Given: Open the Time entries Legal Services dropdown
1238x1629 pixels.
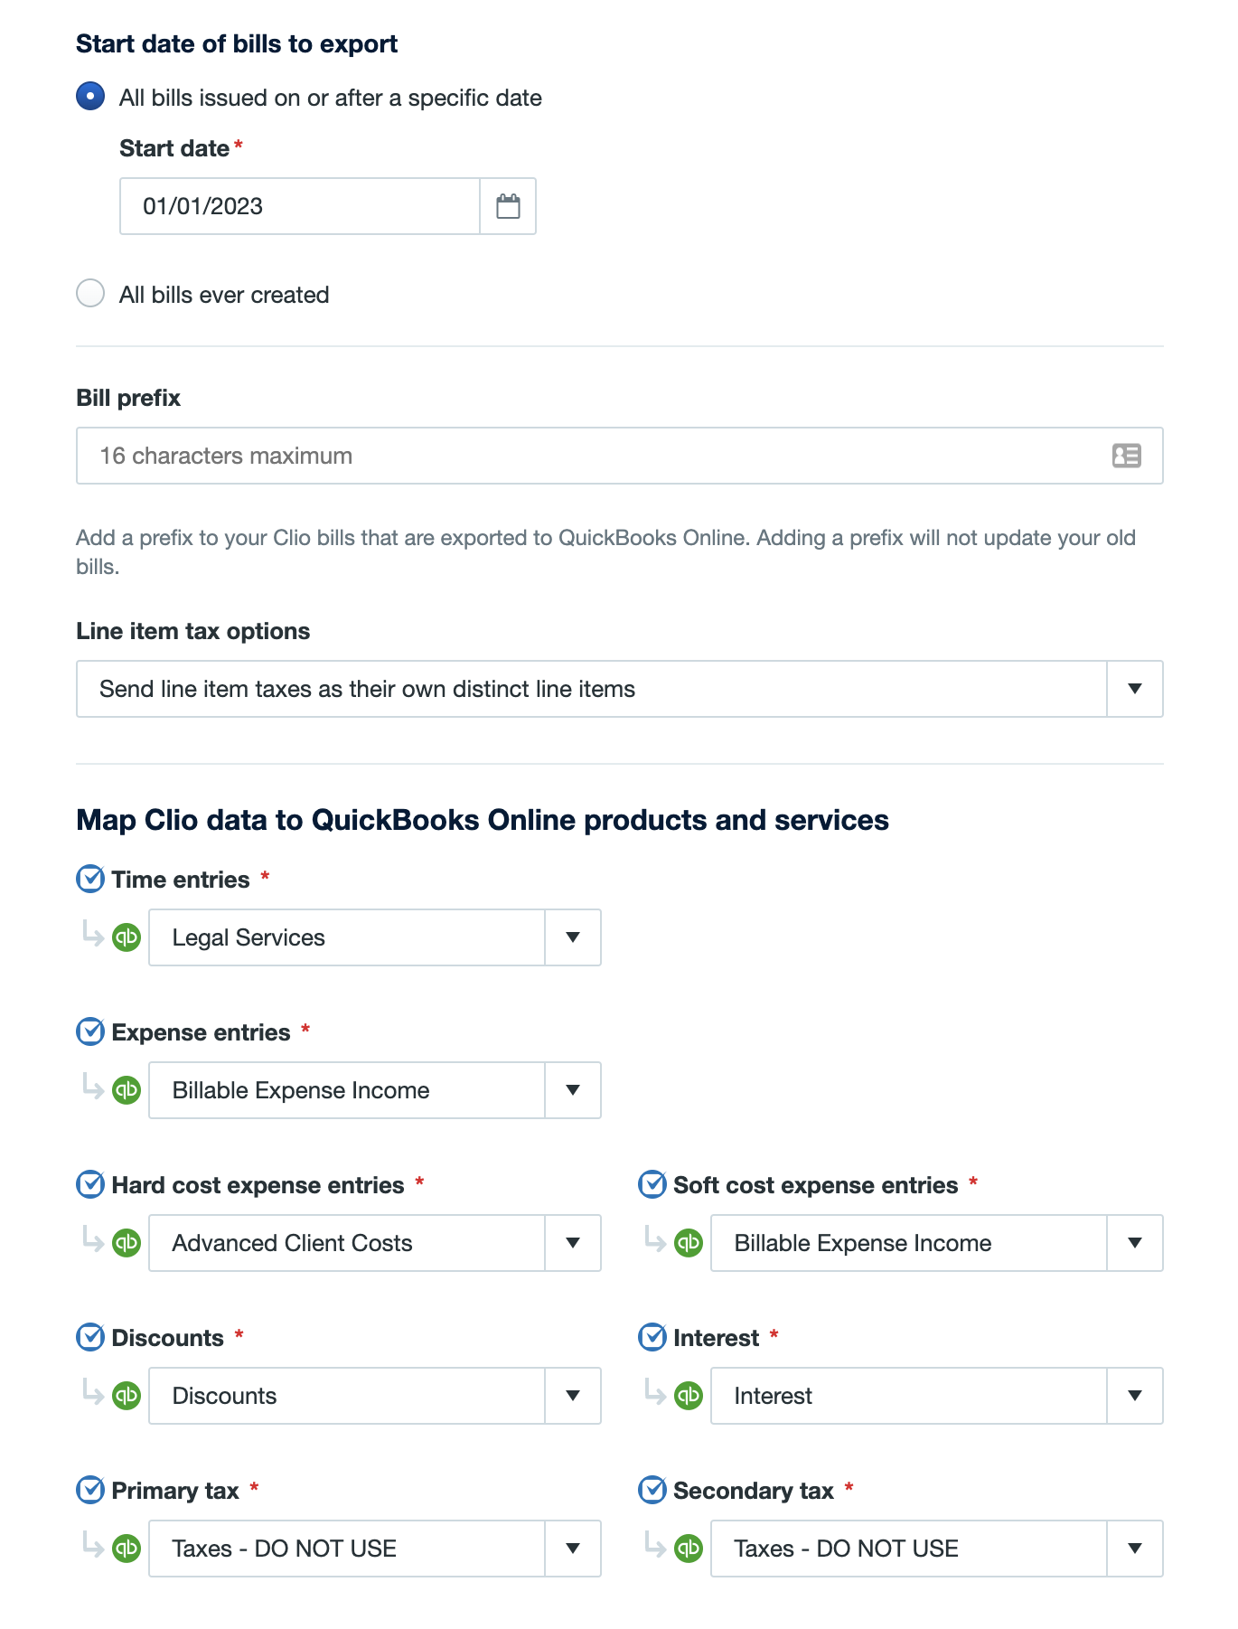Looking at the screenshot, I should [x=572, y=937].
